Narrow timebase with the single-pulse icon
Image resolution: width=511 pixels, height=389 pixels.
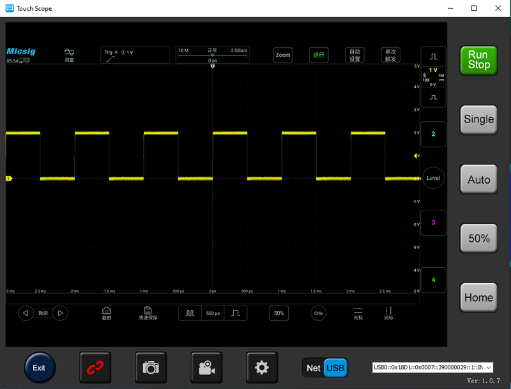pyautogui.click(x=235, y=313)
